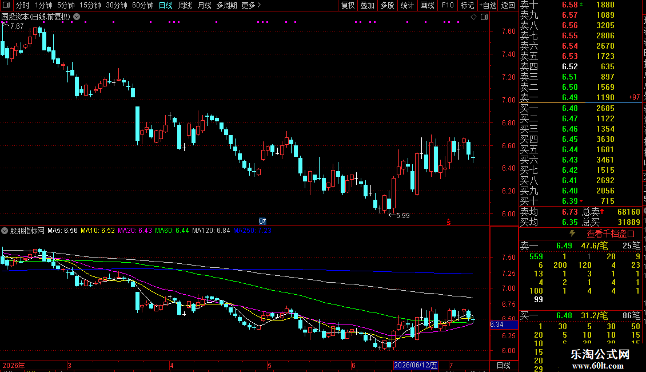The image size is (646, 372).
Task: Click the lightning bolt icon in order book
Action: (572, 234)
